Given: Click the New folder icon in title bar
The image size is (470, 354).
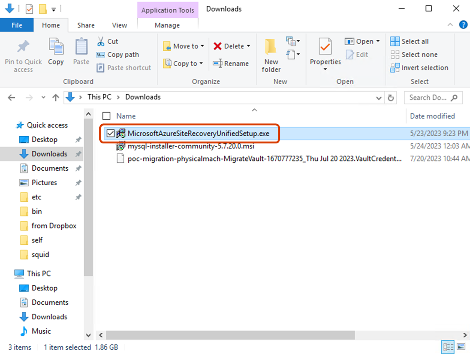Looking at the screenshot, I should (x=43, y=9).
